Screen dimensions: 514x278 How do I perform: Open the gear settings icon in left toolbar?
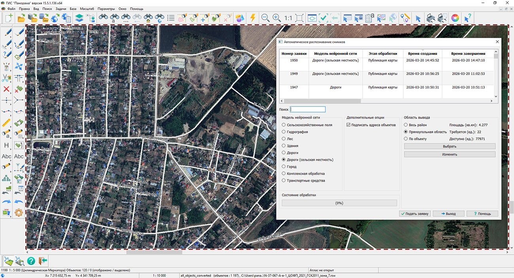point(19,212)
